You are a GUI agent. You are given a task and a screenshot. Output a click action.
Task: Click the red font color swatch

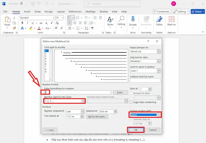[39, 28]
